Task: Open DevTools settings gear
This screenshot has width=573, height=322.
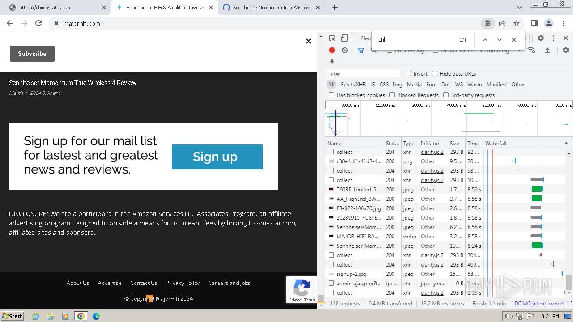Action: tap(541, 38)
